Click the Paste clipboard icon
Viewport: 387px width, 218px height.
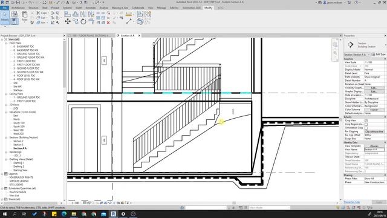pos(24,15)
